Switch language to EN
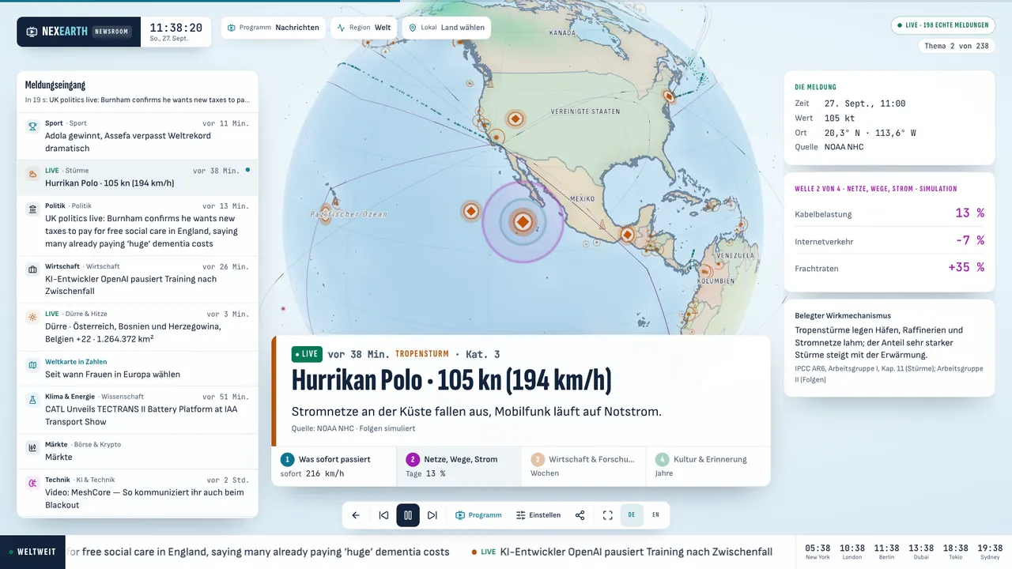Image resolution: width=1012 pixels, height=569 pixels. point(655,515)
